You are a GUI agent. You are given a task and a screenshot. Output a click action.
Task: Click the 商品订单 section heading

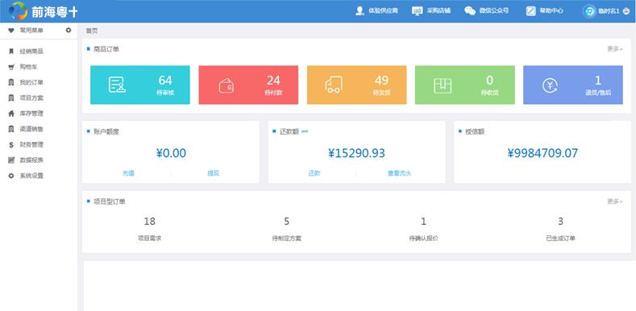pos(106,49)
